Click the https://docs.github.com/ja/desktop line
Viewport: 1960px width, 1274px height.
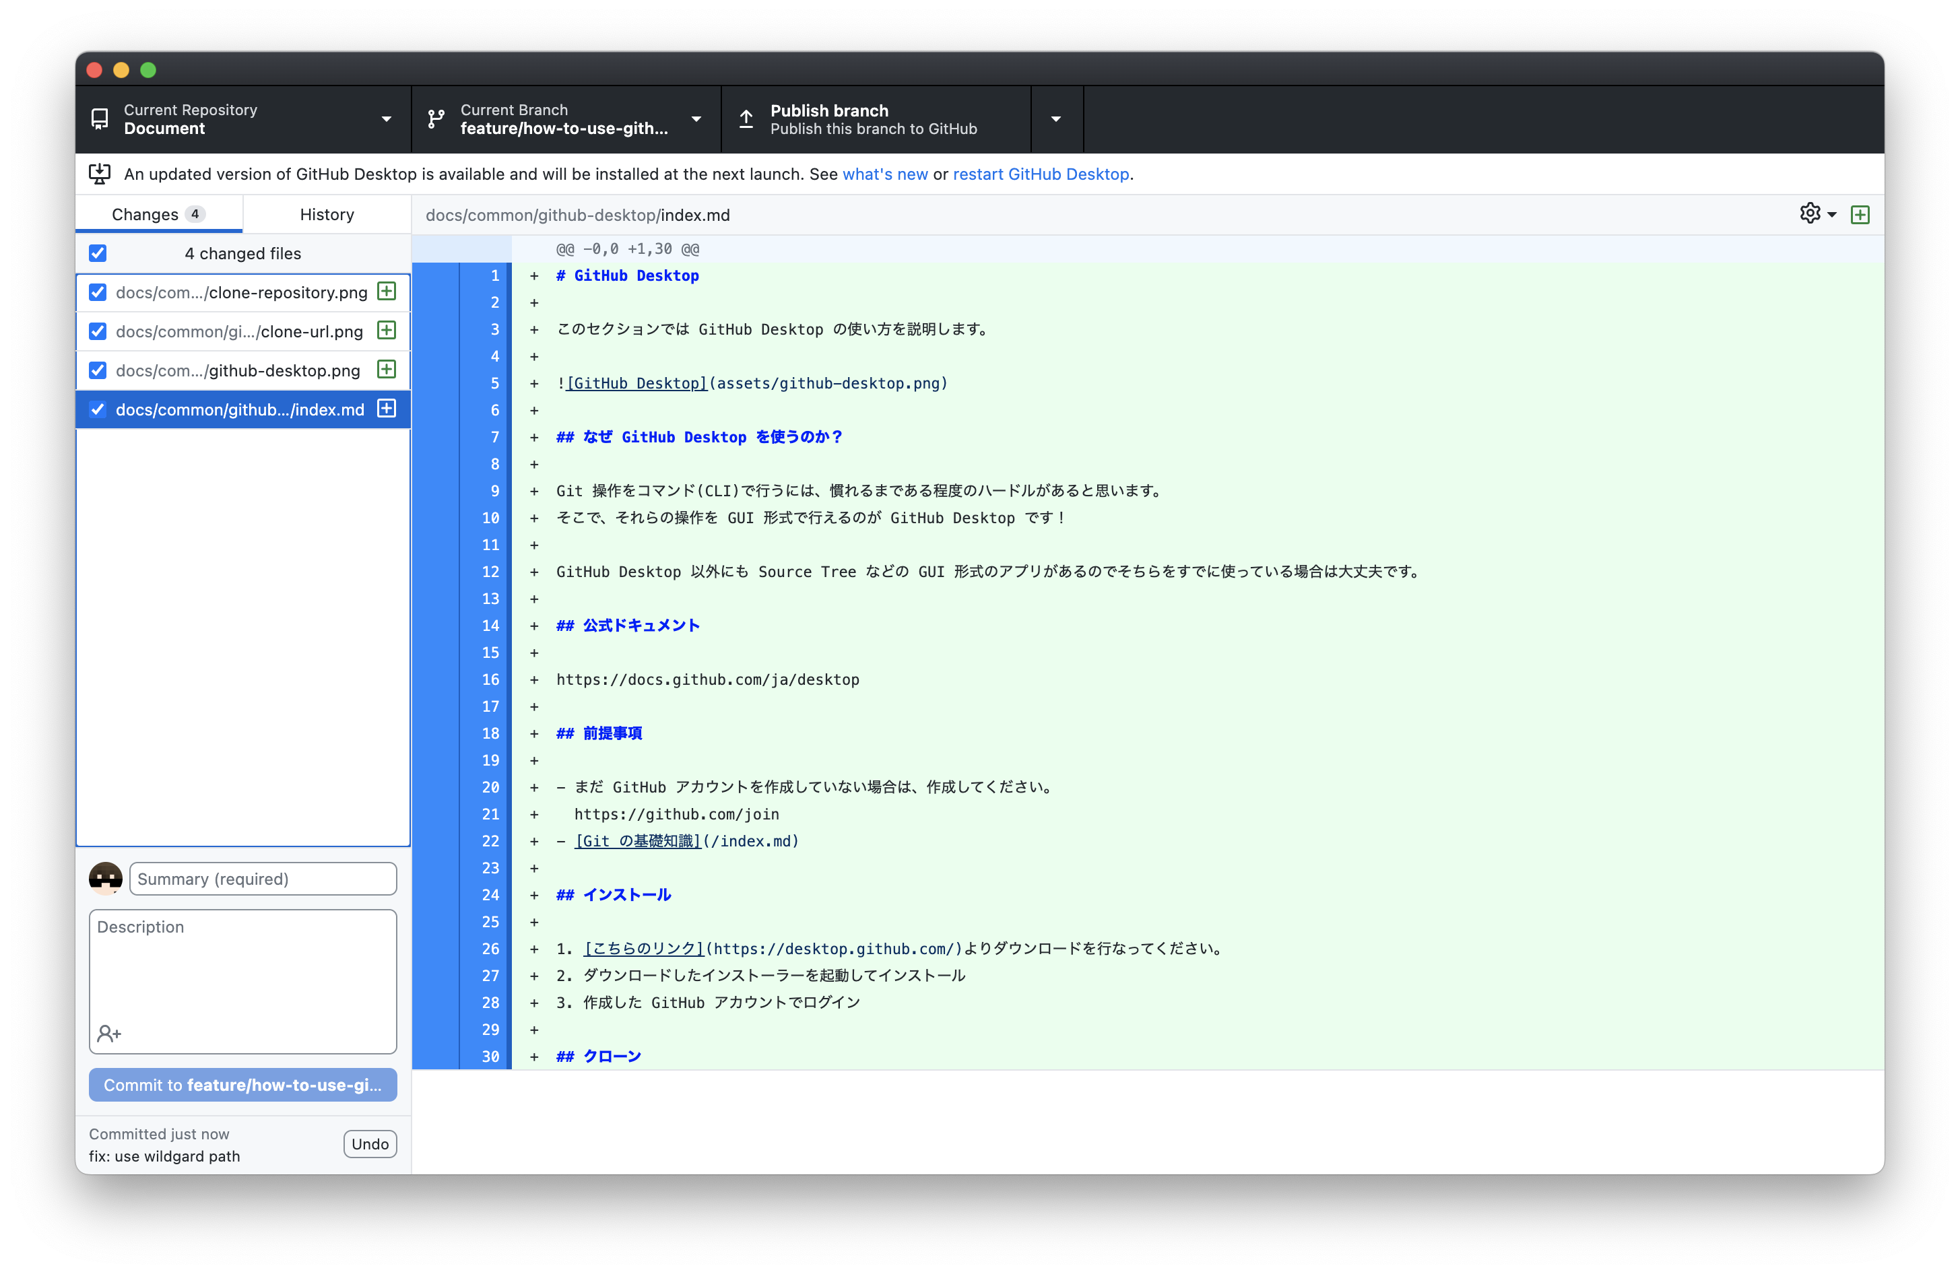coord(707,679)
